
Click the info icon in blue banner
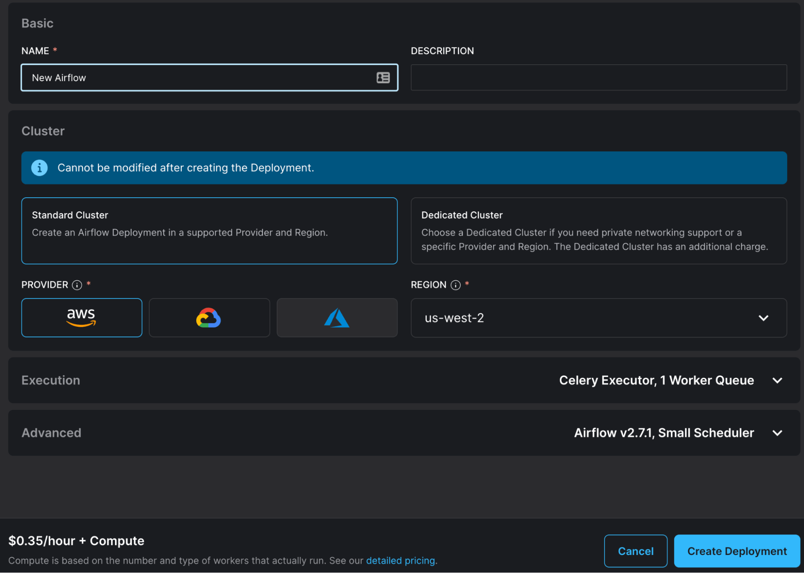[39, 168]
